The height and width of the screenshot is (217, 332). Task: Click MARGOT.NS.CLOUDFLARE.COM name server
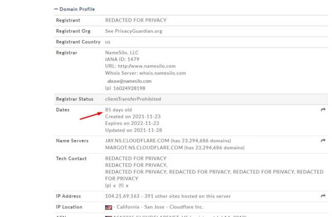pyautogui.click(x=144, y=148)
